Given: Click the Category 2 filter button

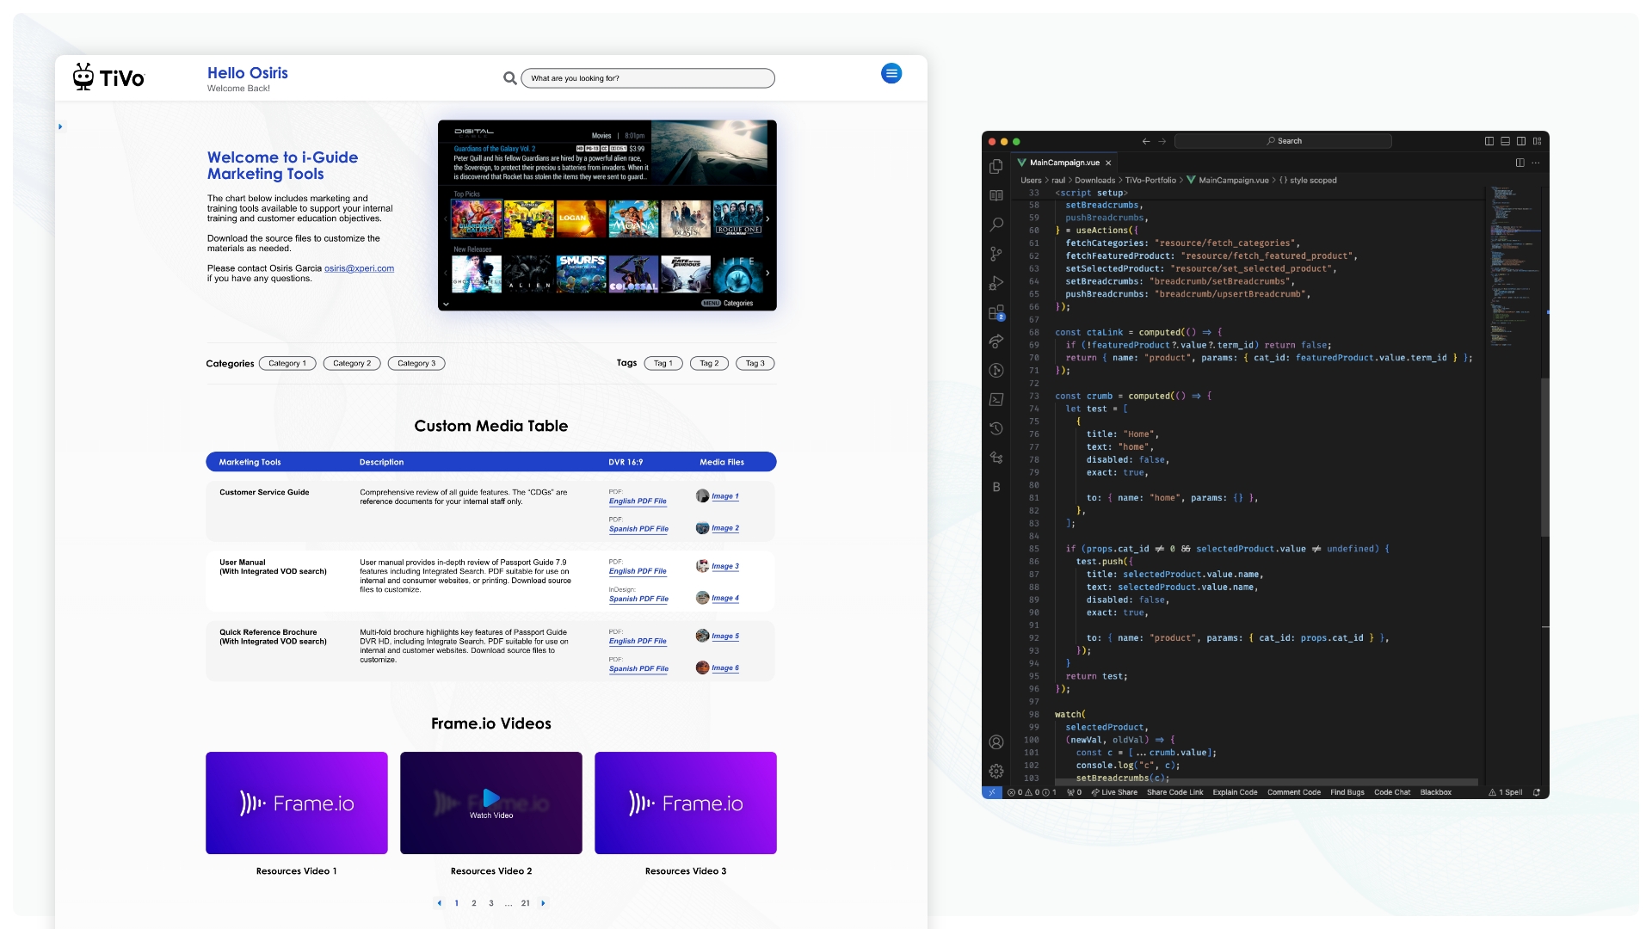Looking at the screenshot, I should point(352,363).
